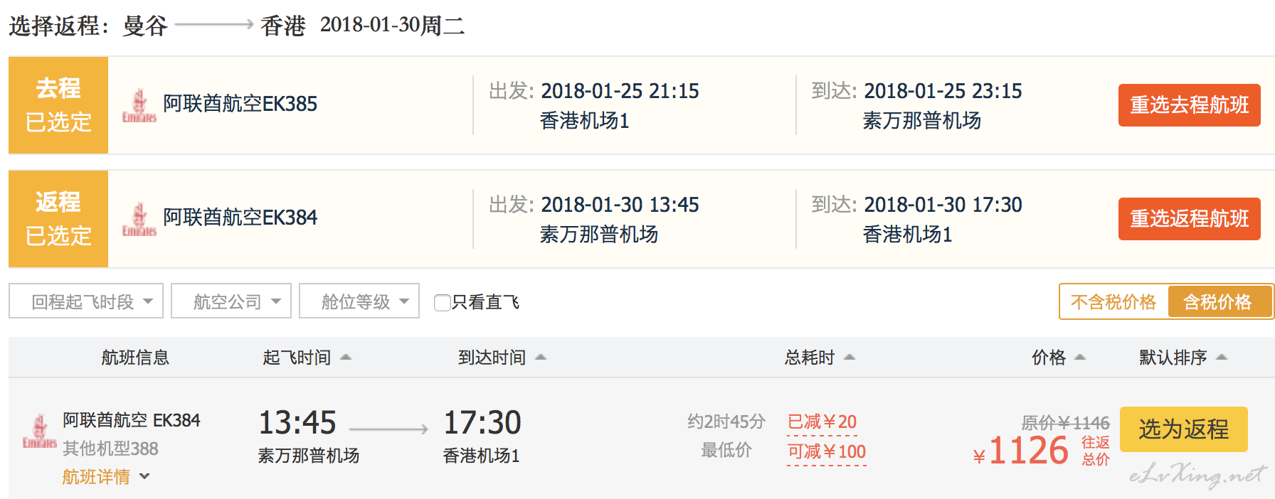
Task: Click Emirates logo in flight results row
Action: pyautogui.click(x=40, y=431)
